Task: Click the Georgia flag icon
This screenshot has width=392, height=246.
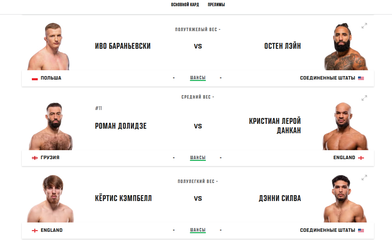Action: (35, 158)
